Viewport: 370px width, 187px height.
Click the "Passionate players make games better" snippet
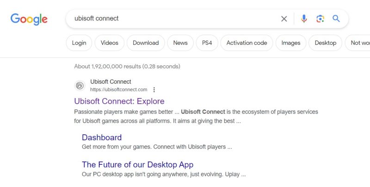point(196,116)
